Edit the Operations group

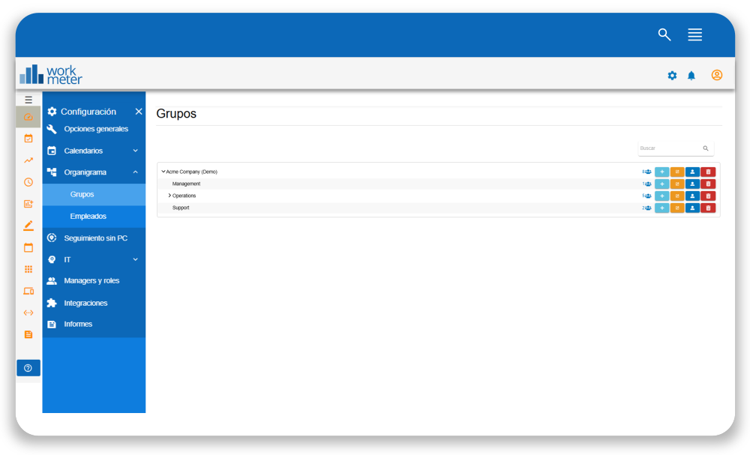tap(676, 196)
